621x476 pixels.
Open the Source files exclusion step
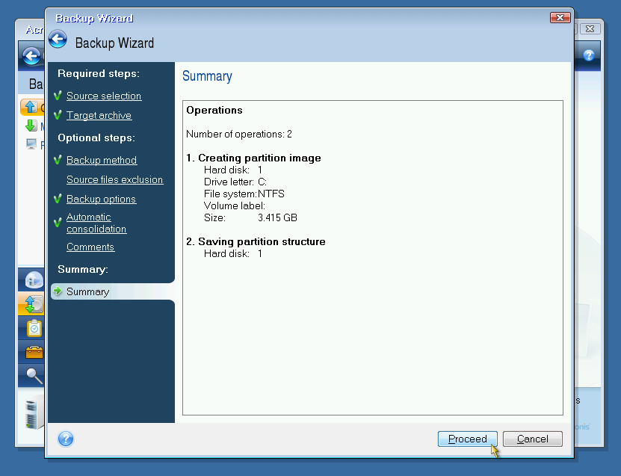coord(114,179)
